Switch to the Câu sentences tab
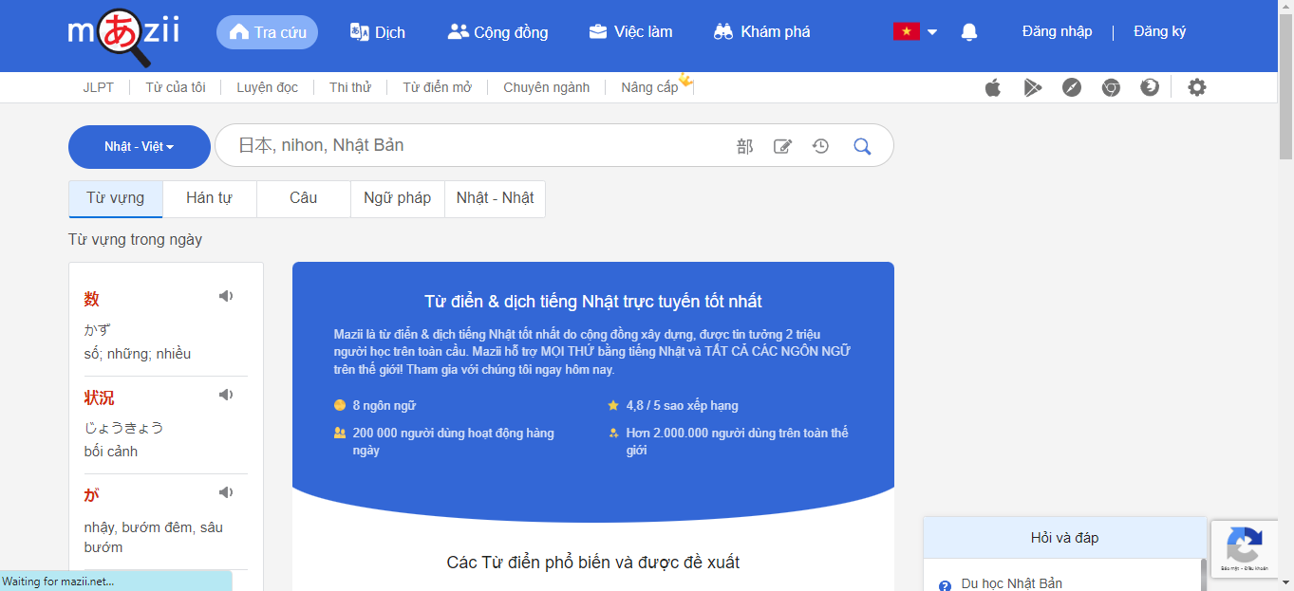The width and height of the screenshot is (1294, 591). click(304, 198)
